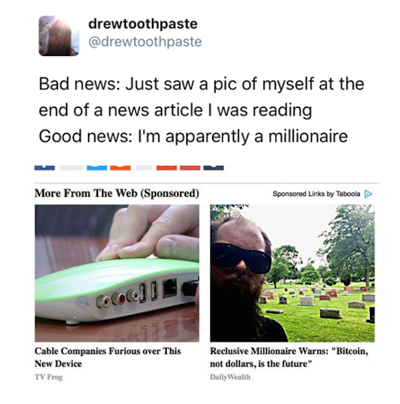
Task: Tap the light blue Twitter share button
Action: pos(97,168)
